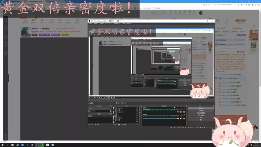Screen dimensions: 261x147
Task: Click the transition duration input field
Action: pos(100,111)
